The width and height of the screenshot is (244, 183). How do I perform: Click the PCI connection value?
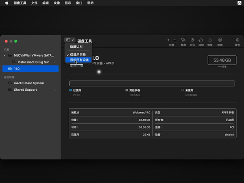[x=232, y=127]
